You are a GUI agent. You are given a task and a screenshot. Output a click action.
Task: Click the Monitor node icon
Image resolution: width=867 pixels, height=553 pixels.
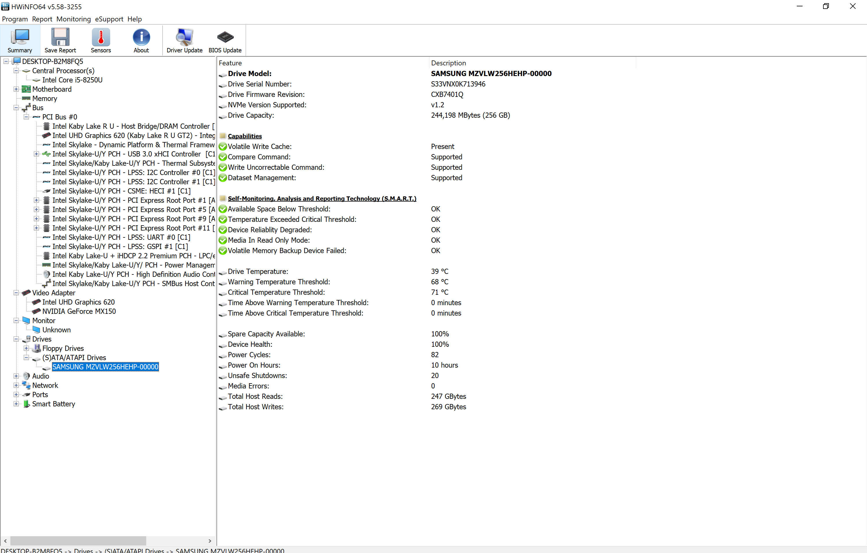click(26, 320)
